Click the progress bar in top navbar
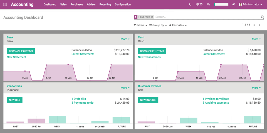Screen dimensions: 267x133 (221, 4)
